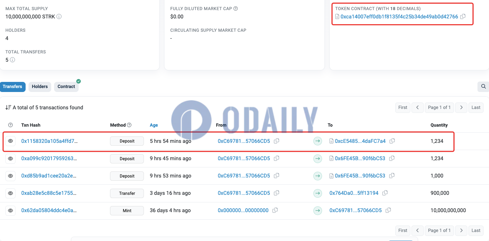Preview transaction 0xa099c920 with eye icon

pyautogui.click(x=10, y=158)
